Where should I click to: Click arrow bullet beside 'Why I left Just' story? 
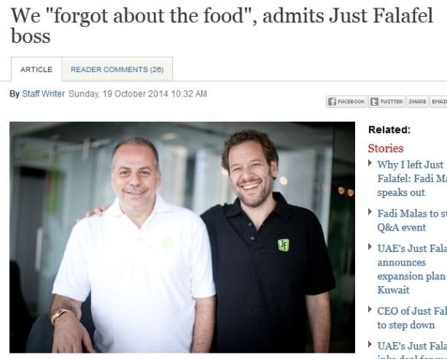pos(370,163)
